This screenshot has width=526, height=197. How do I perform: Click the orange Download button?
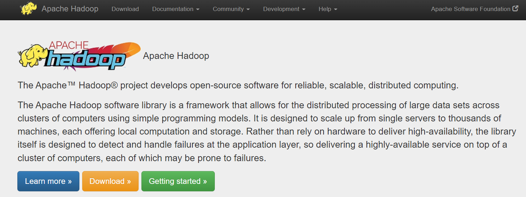[x=110, y=181]
